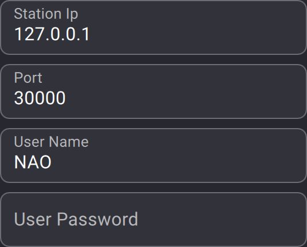This screenshot has height=247, width=307.
Task: Click empty area inside Station Ip box
Action: (196, 27)
